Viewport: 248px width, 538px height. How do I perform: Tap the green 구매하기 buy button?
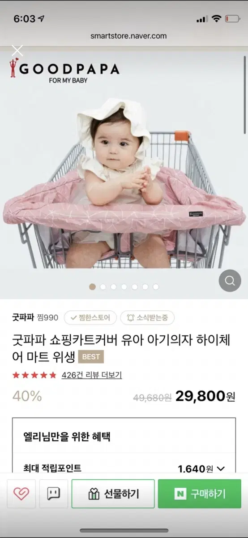click(x=200, y=494)
